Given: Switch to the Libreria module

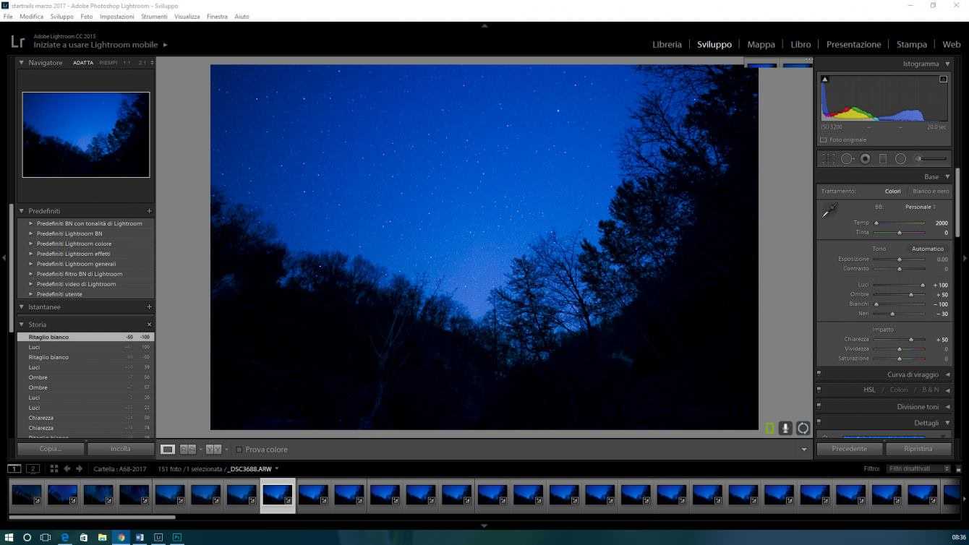Looking at the screenshot, I should (x=667, y=44).
